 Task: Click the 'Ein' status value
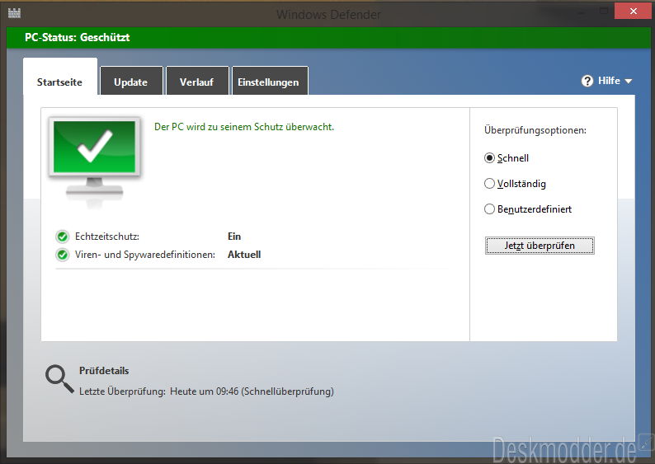(234, 237)
